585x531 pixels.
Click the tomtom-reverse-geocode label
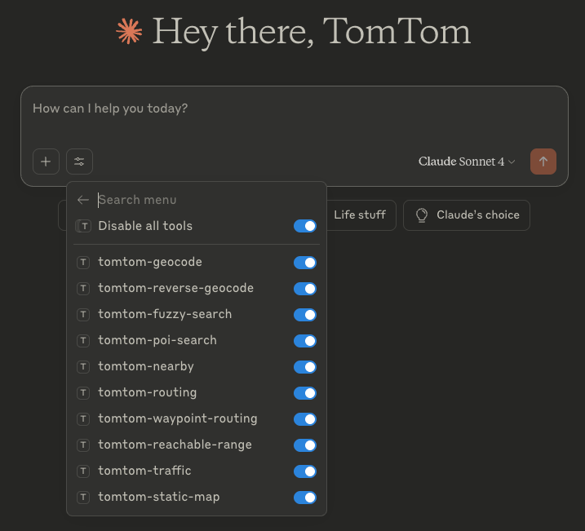tap(175, 288)
